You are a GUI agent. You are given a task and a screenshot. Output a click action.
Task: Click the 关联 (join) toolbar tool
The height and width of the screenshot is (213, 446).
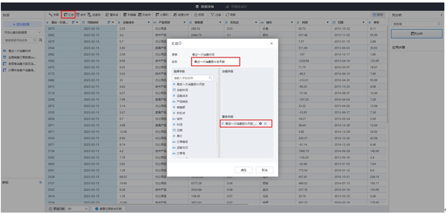(x=54, y=15)
